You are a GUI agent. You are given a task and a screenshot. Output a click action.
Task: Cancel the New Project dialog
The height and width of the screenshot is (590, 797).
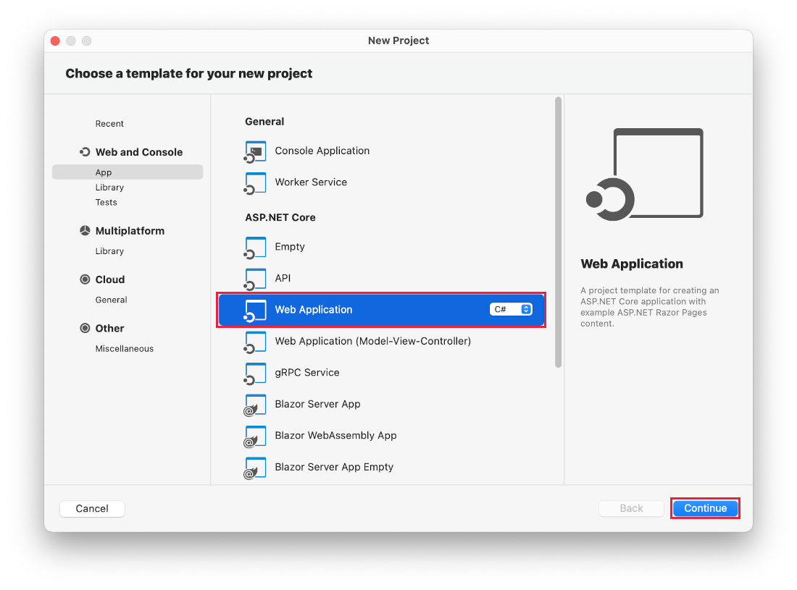tap(92, 508)
